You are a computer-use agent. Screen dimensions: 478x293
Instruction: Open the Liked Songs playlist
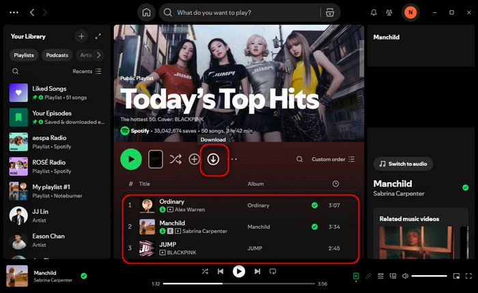coord(57,93)
